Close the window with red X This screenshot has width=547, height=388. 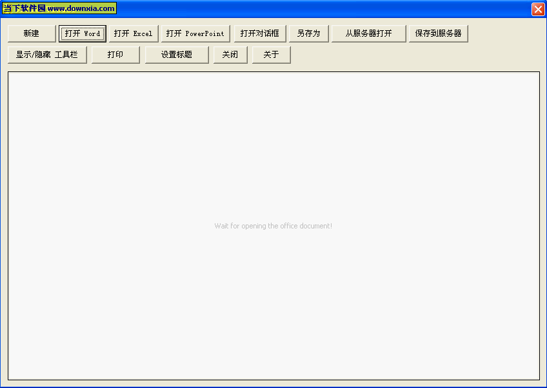pos(538,9)
